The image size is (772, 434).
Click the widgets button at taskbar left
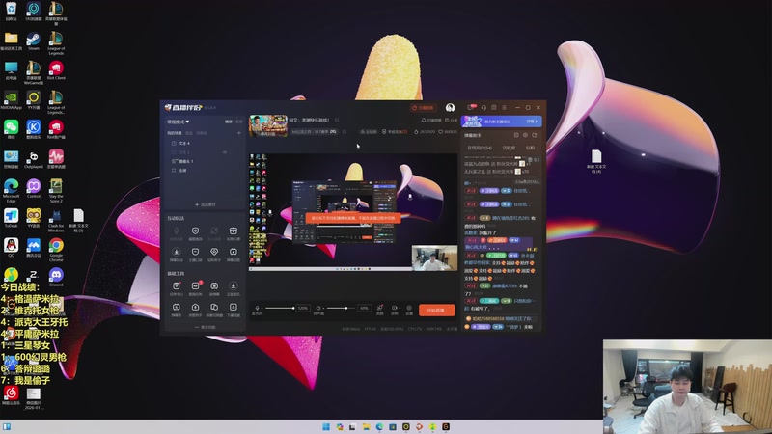tap(7, 426)
